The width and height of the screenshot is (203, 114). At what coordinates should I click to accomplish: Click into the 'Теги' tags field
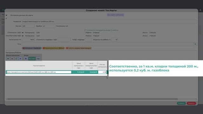[108, 44]
